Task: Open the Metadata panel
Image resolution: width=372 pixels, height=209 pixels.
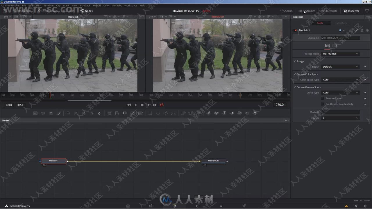Action: (x=329, y=11)
